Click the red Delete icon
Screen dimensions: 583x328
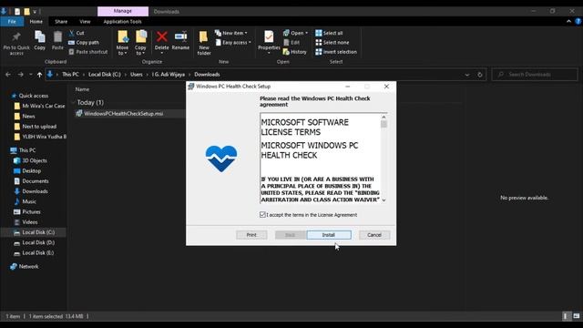(x=162, y=37)
